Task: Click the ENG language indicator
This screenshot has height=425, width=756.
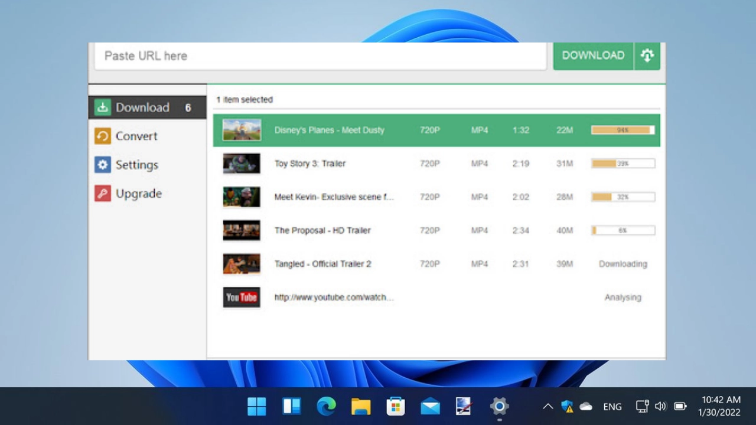Action: (x=612, y=407)
